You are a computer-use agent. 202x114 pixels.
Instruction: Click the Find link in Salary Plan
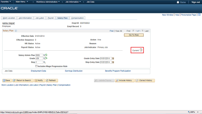click(111, 31)
